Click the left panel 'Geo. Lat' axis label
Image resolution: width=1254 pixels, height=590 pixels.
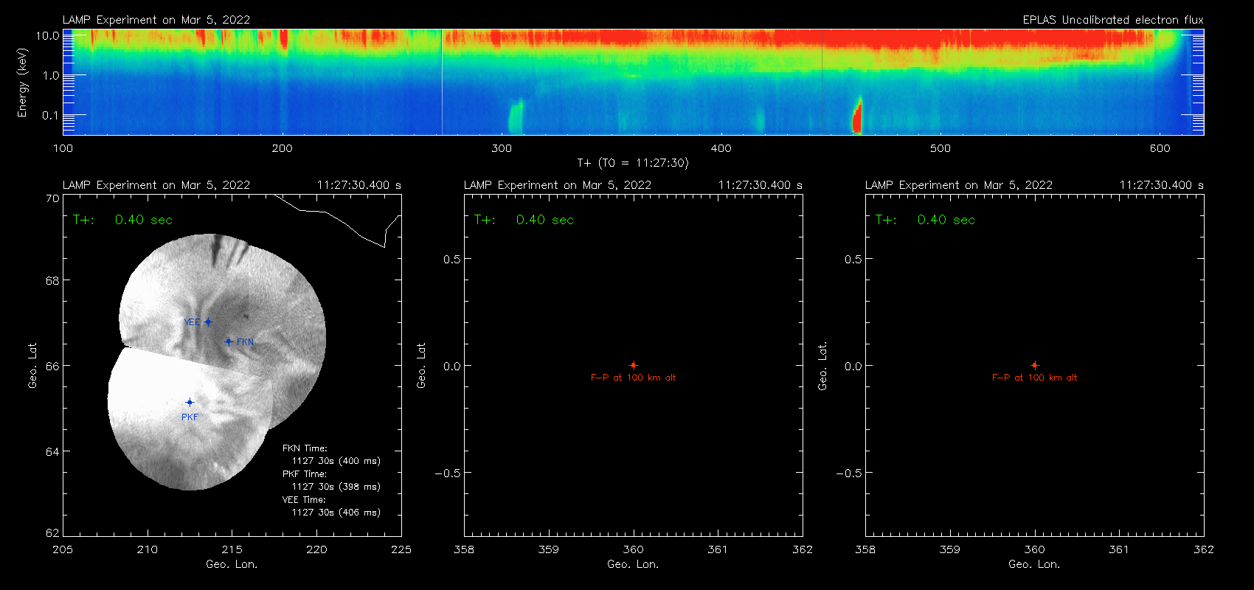[32, 365]
